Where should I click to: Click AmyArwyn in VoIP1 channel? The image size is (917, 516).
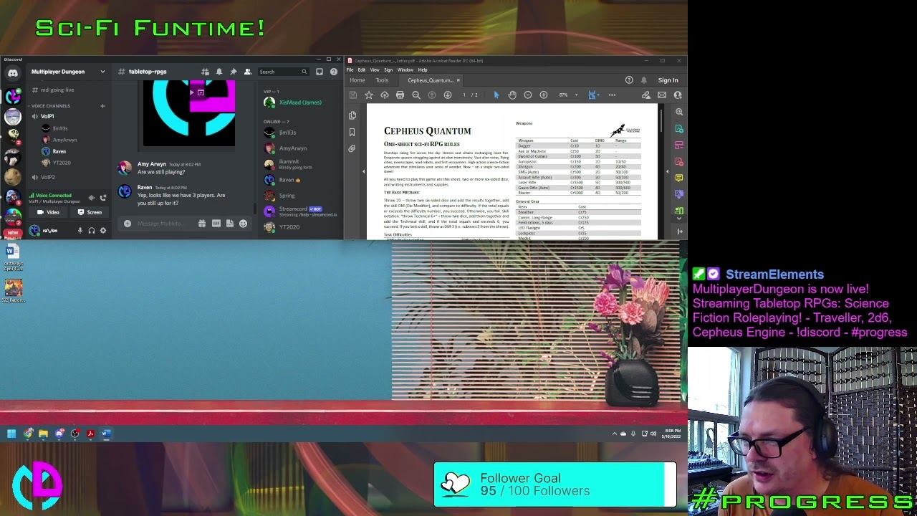60,140
